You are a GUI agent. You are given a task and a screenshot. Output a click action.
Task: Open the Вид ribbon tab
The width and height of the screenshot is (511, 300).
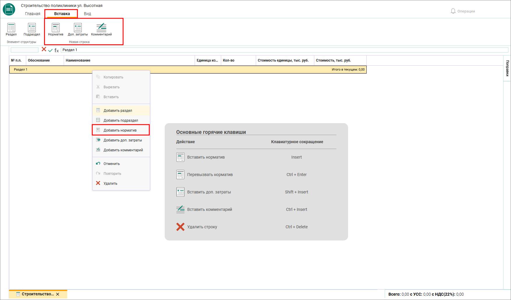(87, 14)
